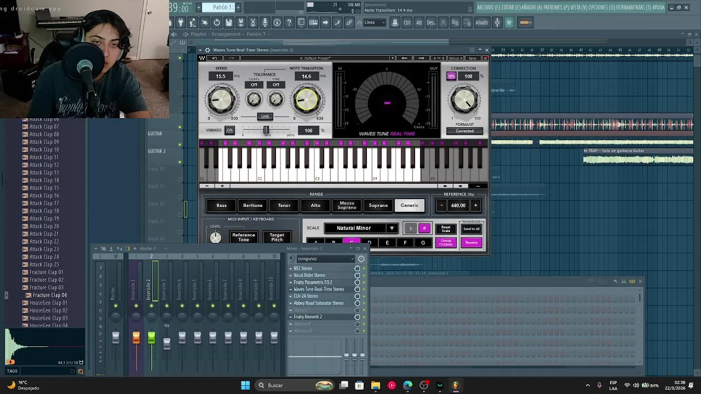701x394 pixels.
Task: Open the info icon in toolbar
Action: tap(277, 22)
